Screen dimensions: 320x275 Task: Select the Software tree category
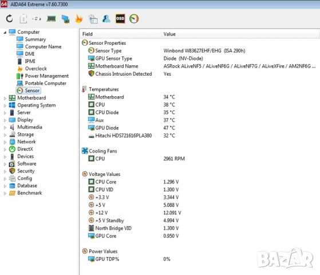27,164
